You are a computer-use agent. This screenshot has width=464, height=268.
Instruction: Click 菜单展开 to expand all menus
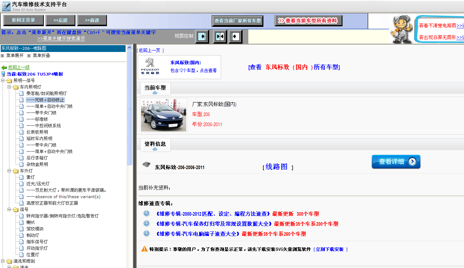tap(15, 56)
